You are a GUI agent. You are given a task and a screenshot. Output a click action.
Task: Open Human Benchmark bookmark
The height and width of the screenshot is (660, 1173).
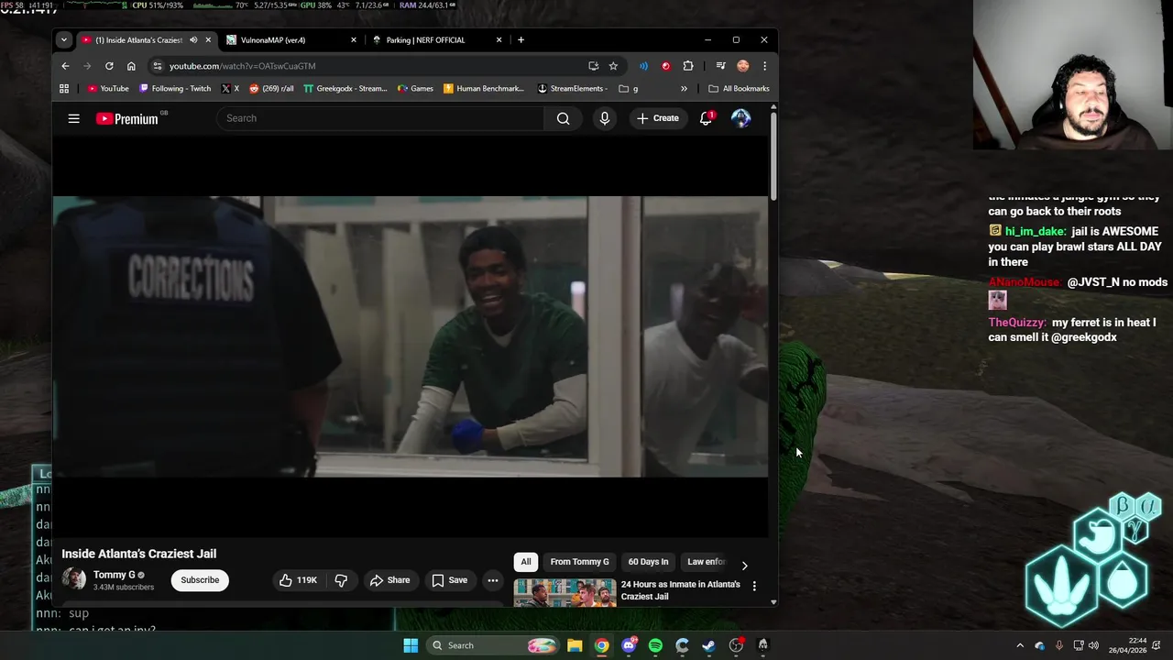[x=483, y=89]
